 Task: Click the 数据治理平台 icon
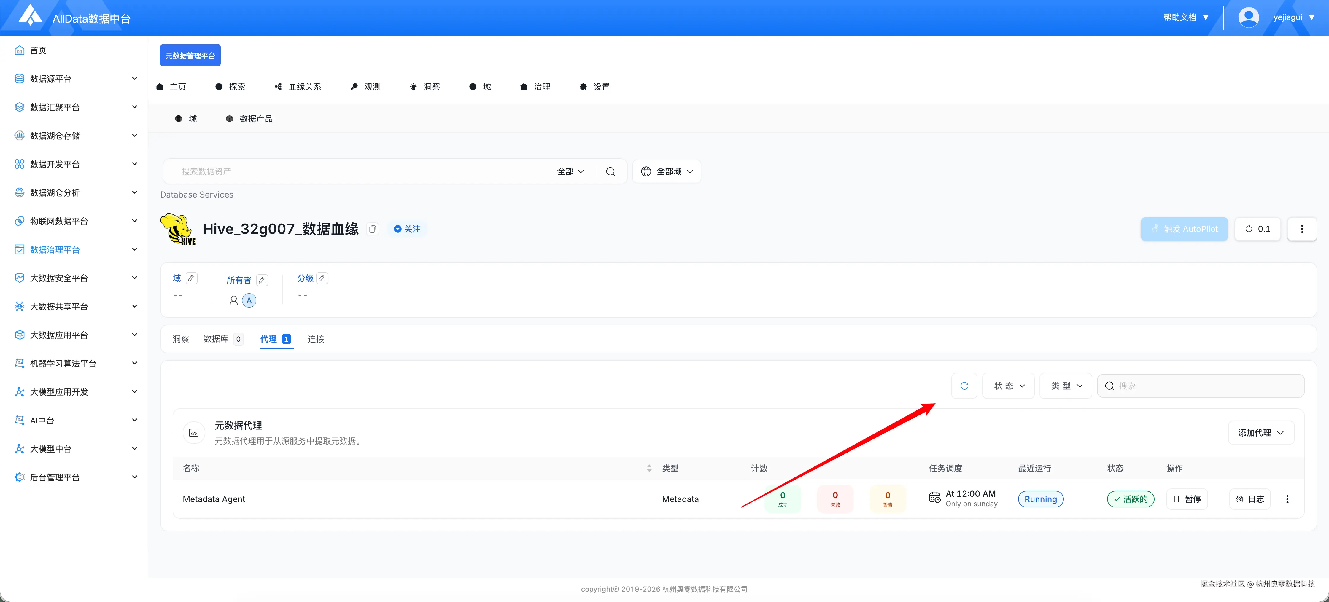(20, 249)
